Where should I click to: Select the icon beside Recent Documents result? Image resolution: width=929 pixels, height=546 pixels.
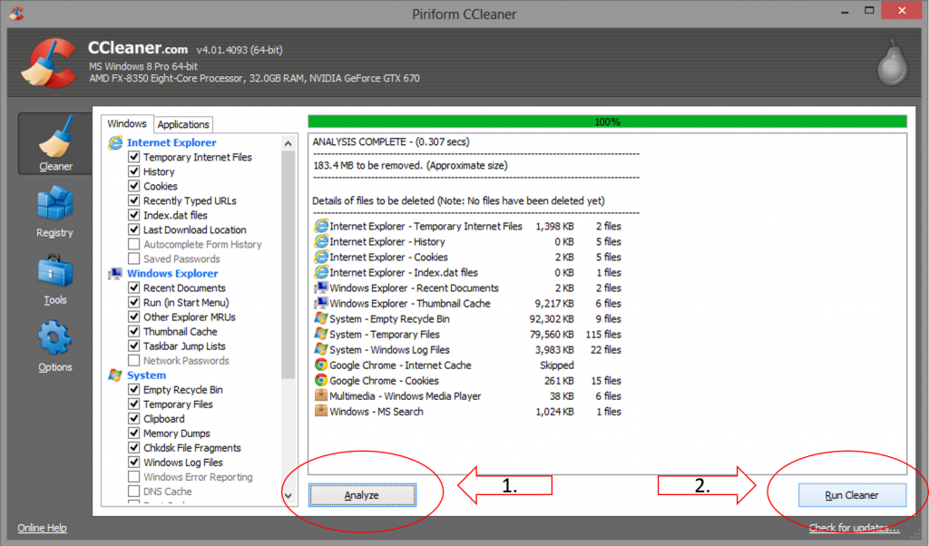point(320,288)
